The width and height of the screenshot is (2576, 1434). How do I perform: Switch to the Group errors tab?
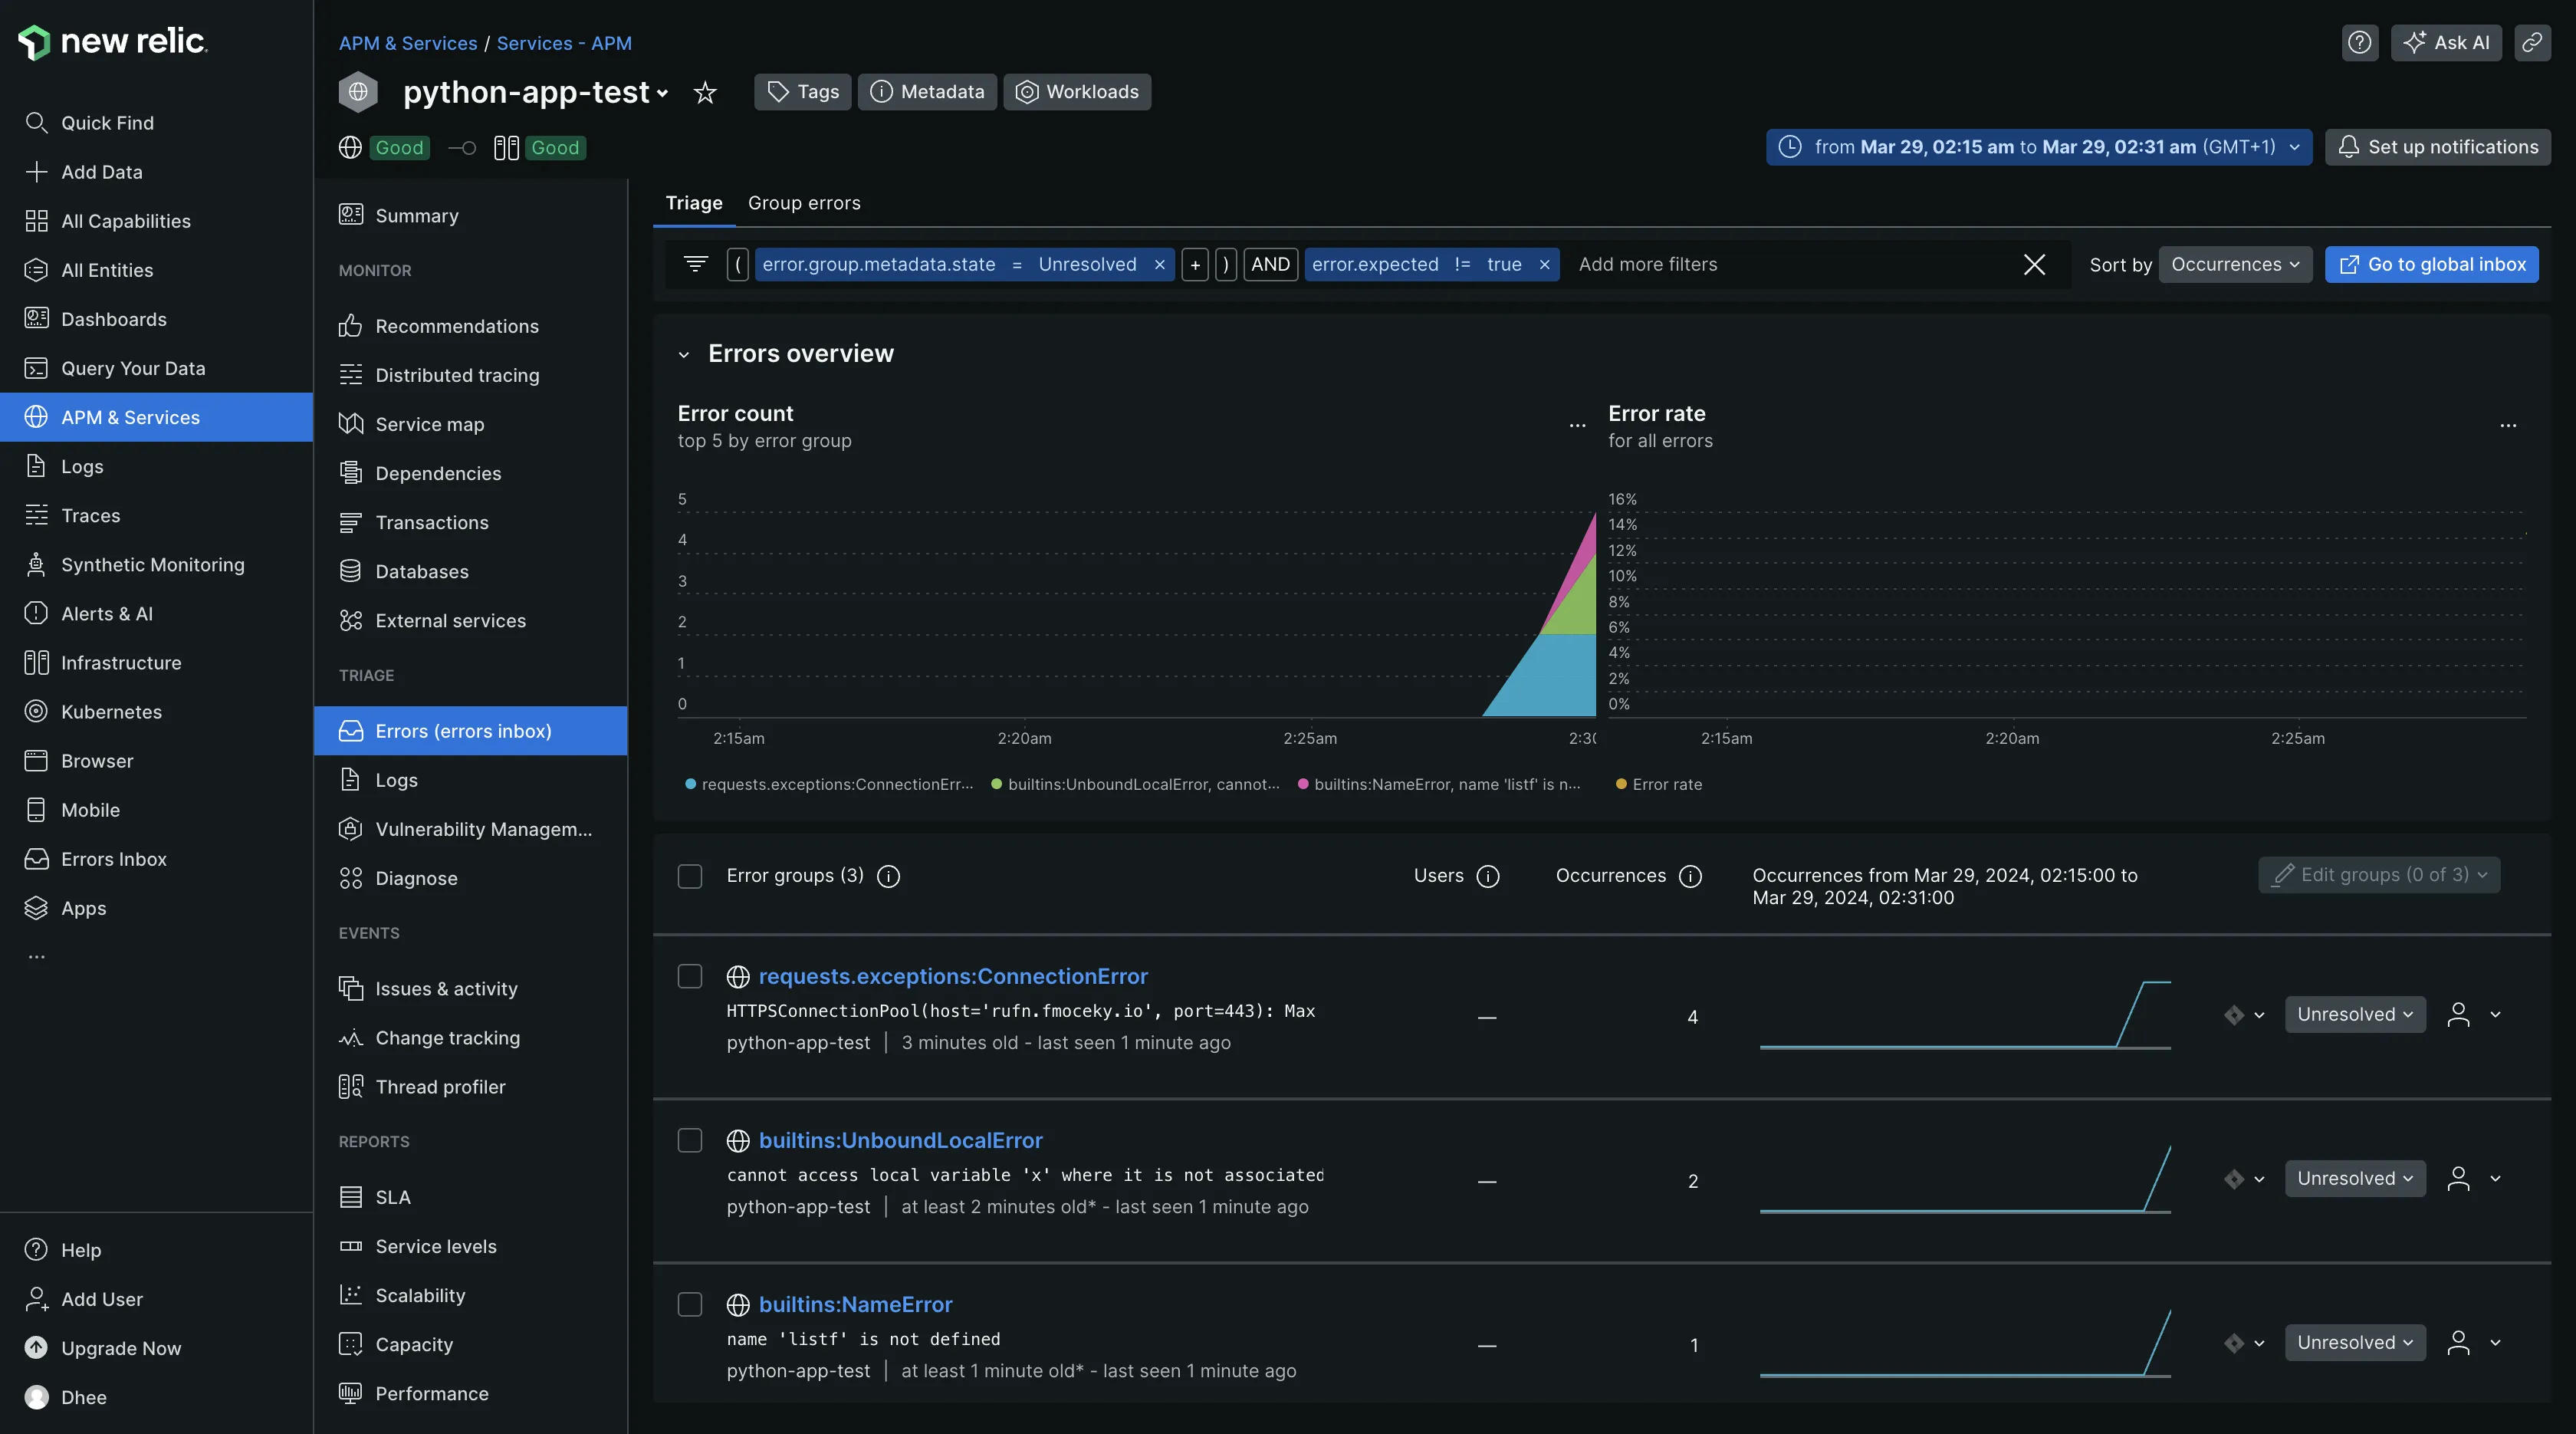[804, 203]
